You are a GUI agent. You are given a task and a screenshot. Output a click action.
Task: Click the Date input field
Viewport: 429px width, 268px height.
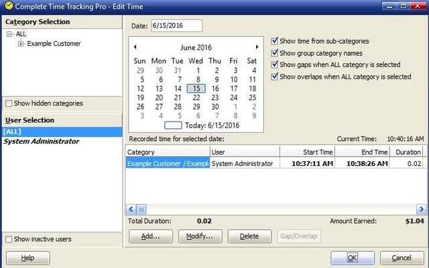(177, 26)
